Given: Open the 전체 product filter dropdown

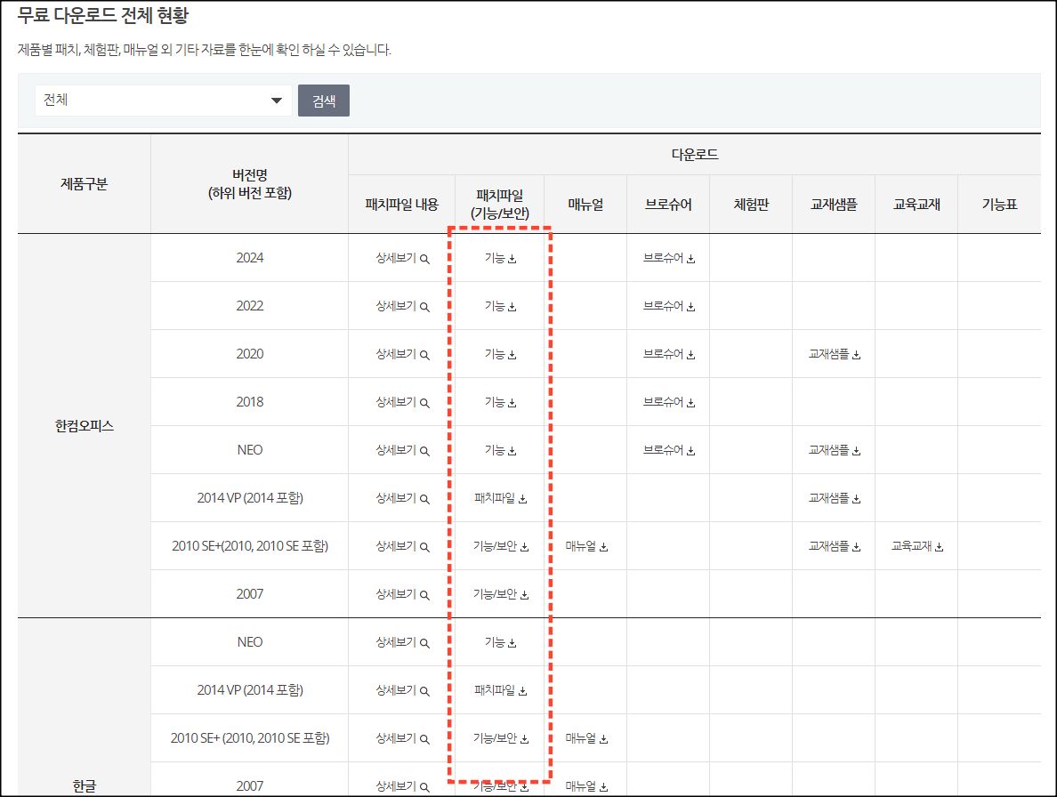Looking at the screenshot, I should (x=163, y=100).
